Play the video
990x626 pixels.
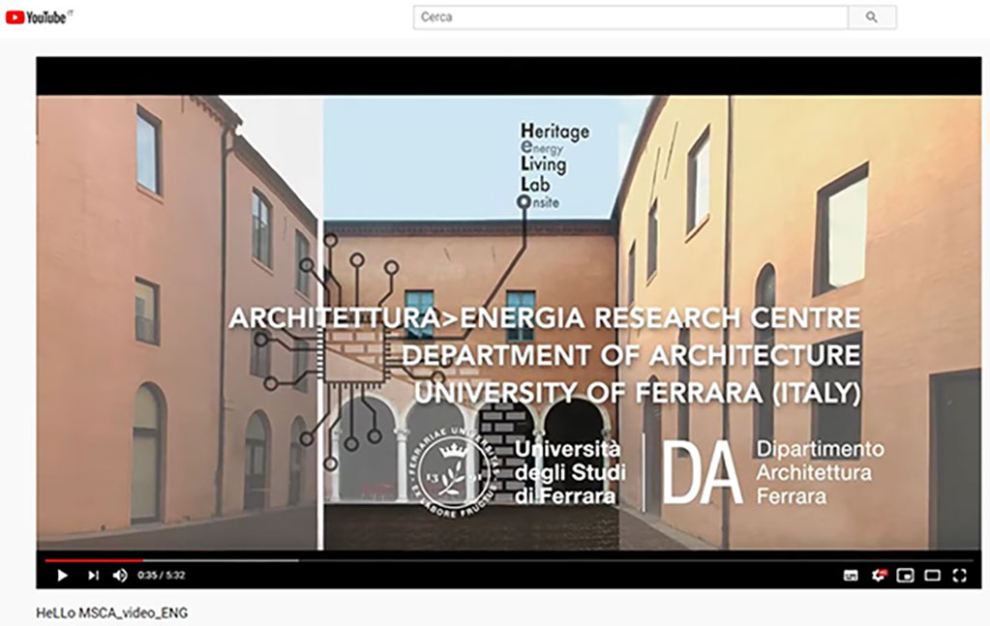[62, 576]
